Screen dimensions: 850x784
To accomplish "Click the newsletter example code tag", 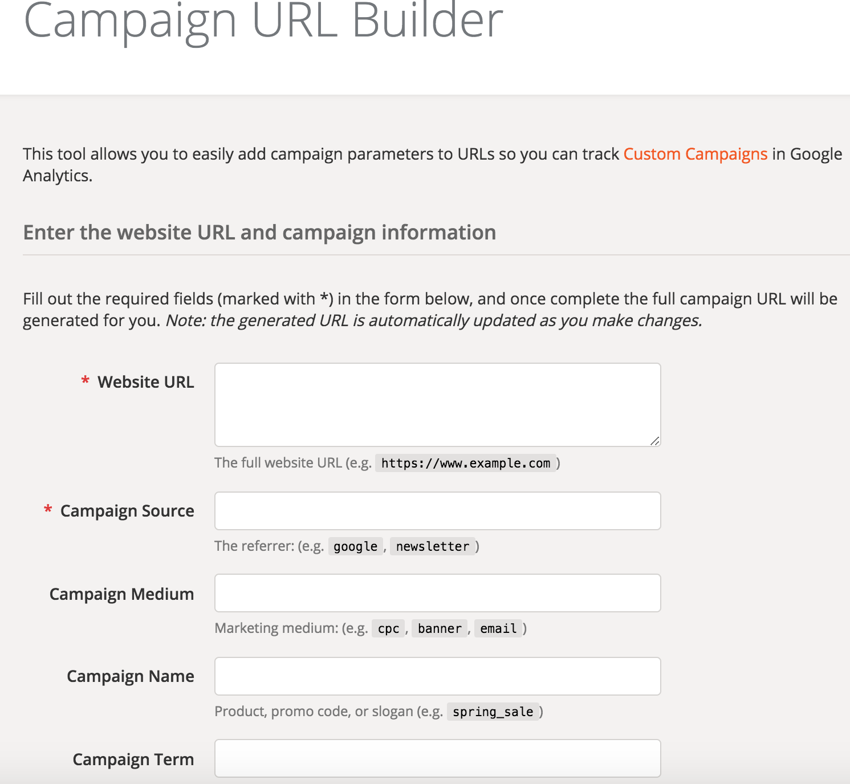I will (432, 546).
